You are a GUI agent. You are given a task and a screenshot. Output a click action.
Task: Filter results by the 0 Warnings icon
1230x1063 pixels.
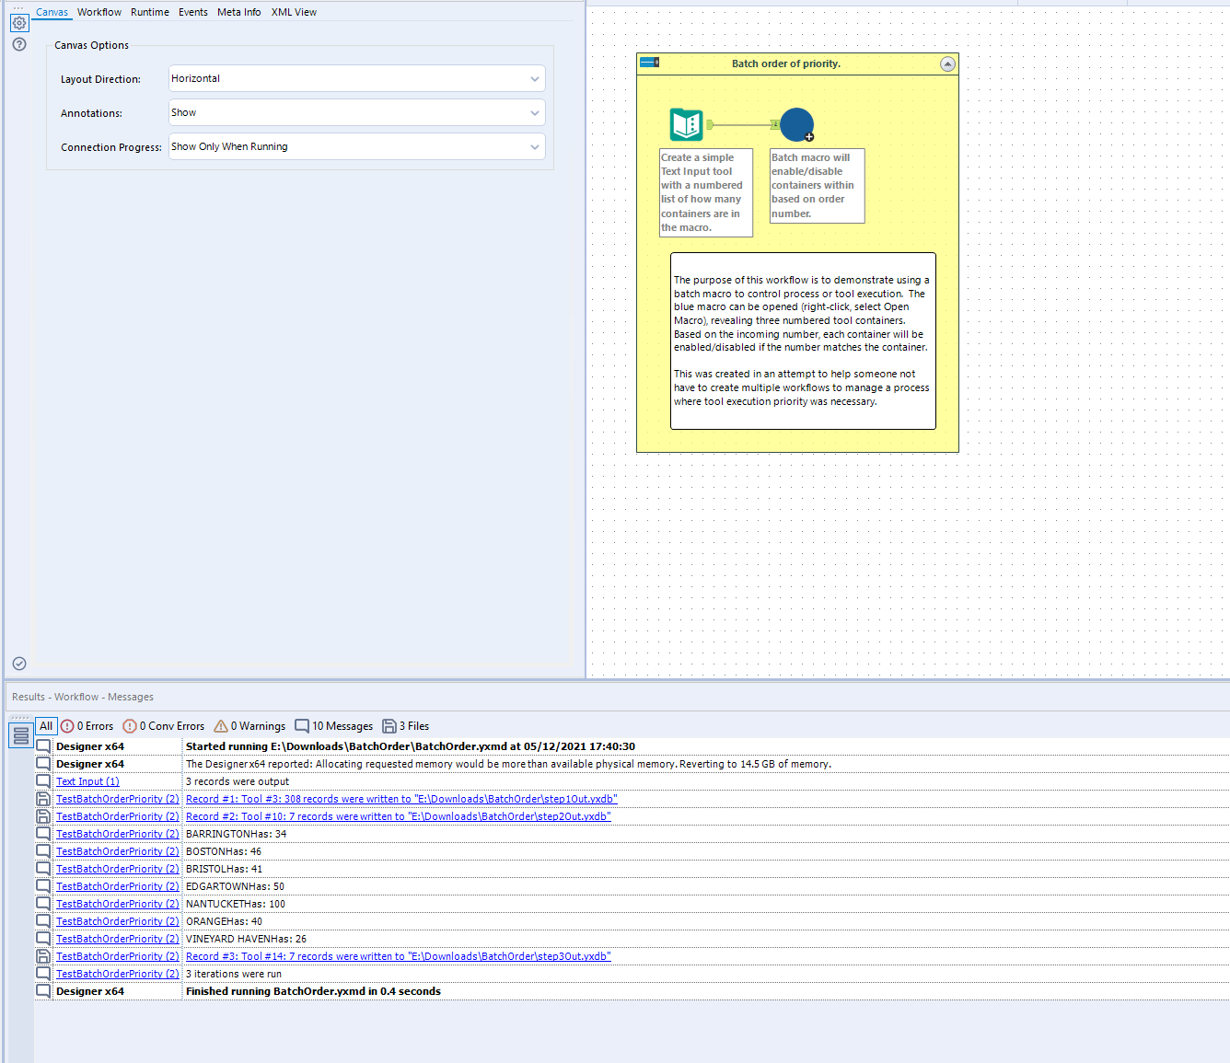pos(249,725)
